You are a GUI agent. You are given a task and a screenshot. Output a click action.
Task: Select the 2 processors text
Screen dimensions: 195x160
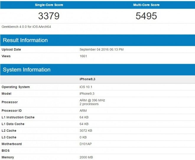89,104
